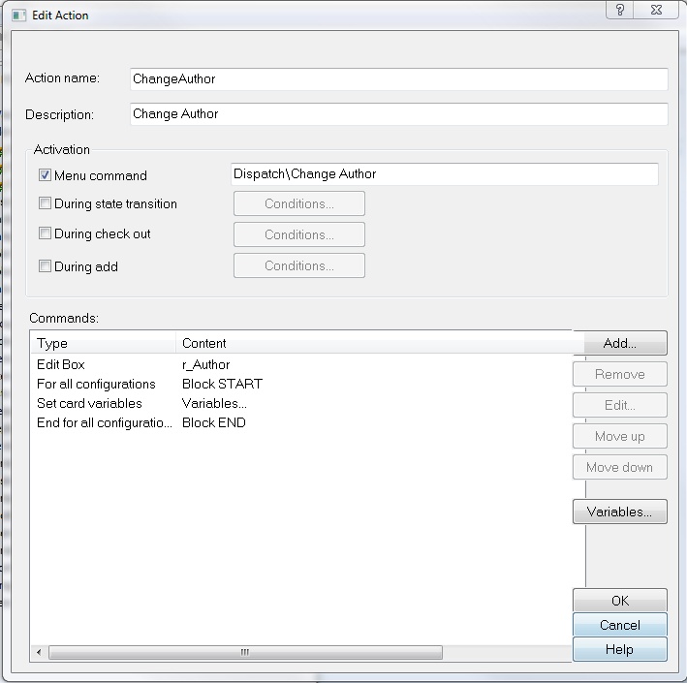Enable During add checkbox
The image size is (687, 683).
45,265
